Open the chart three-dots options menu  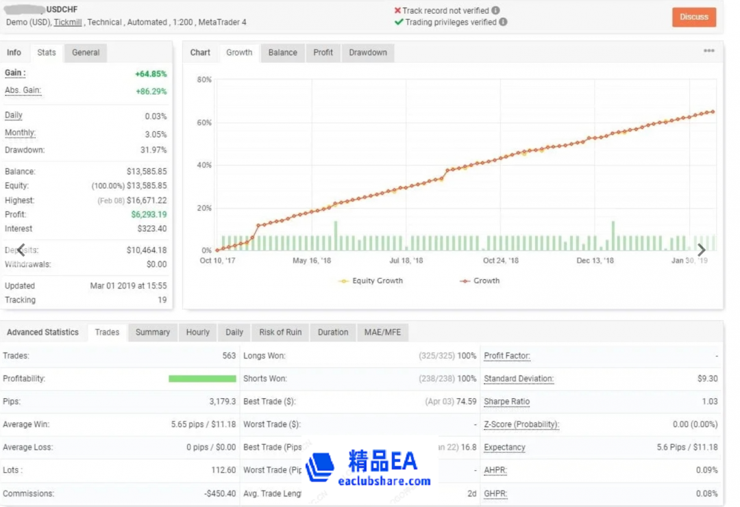point(708,51)
